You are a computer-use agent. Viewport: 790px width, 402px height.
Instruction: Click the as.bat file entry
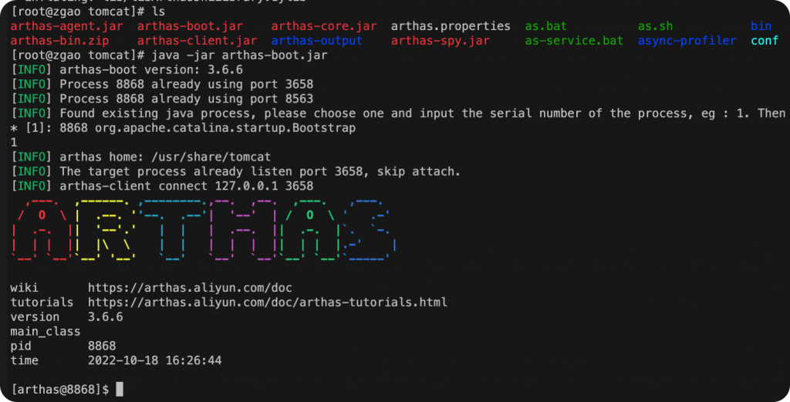(545, 26)
